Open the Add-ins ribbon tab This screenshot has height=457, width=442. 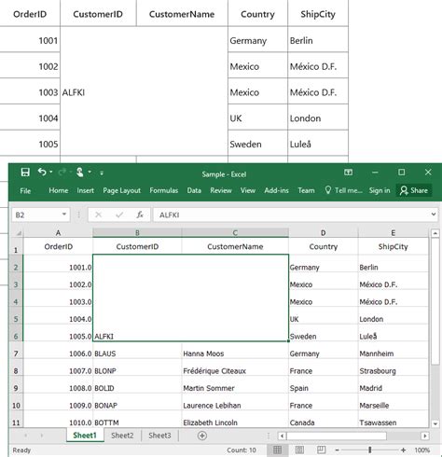tap(276, 190)
